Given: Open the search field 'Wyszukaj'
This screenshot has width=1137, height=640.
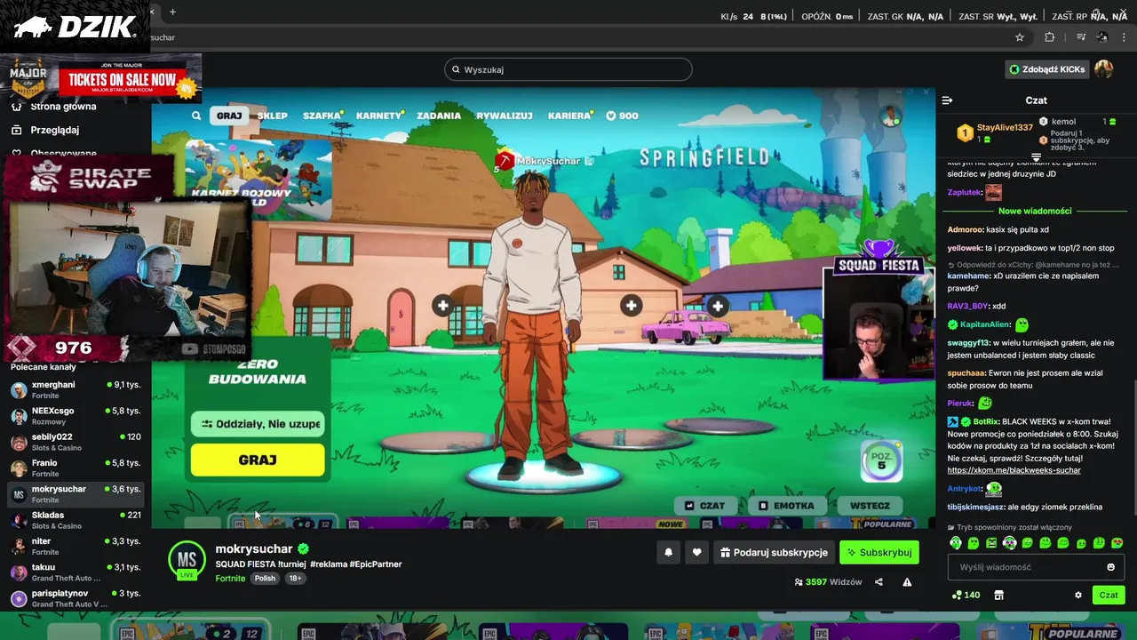Looking at the screenshot, I should [568, 69].
